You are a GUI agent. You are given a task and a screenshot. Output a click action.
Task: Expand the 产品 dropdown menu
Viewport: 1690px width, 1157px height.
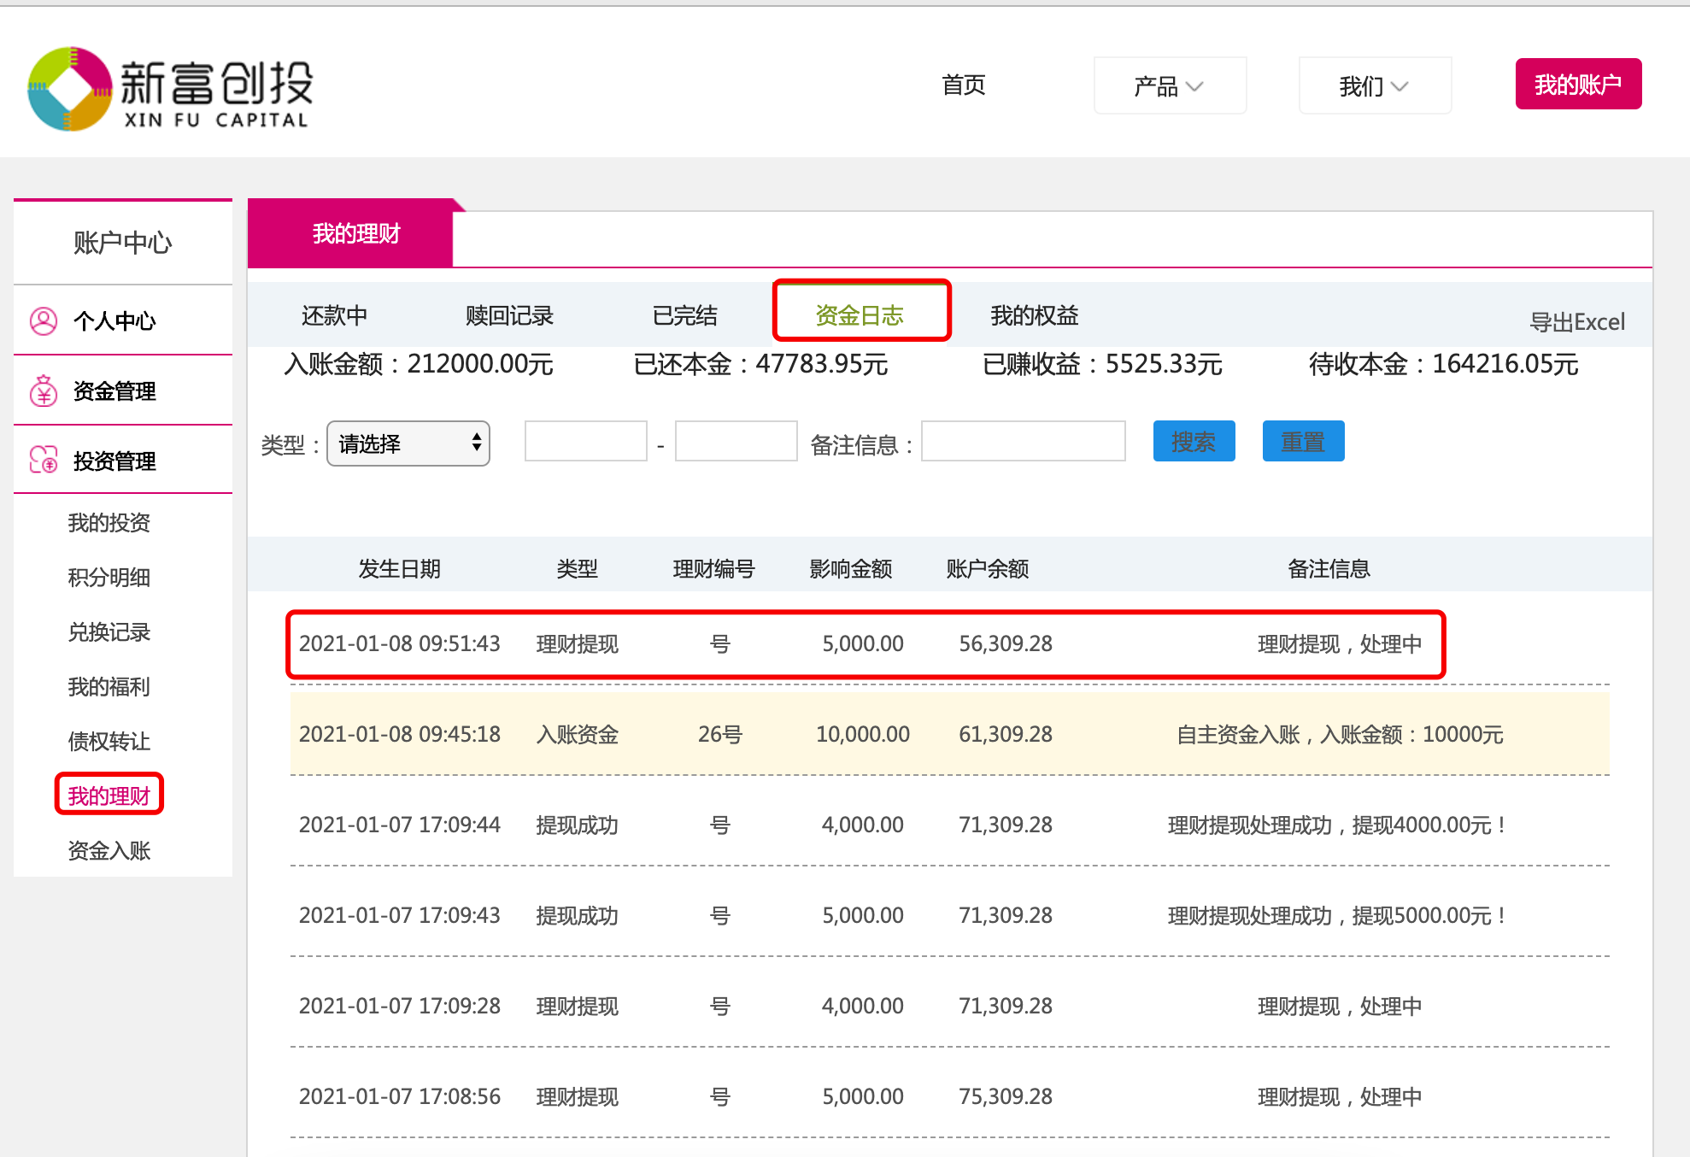[1170, 85]
